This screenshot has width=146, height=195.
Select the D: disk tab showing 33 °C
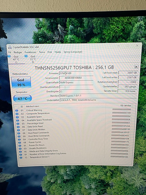(33, 59)
